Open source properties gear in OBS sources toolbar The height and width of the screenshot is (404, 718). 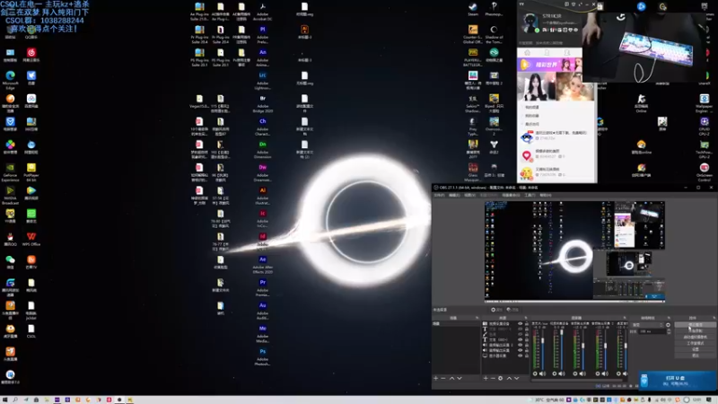(x=501, y=378)
